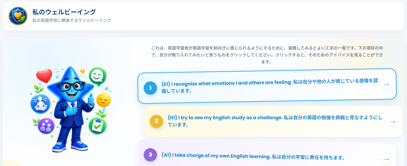The width and height of the screenshot is (407, 166).
Task: Open the arrow on the A1 take charge item
Action: [386, 159]
